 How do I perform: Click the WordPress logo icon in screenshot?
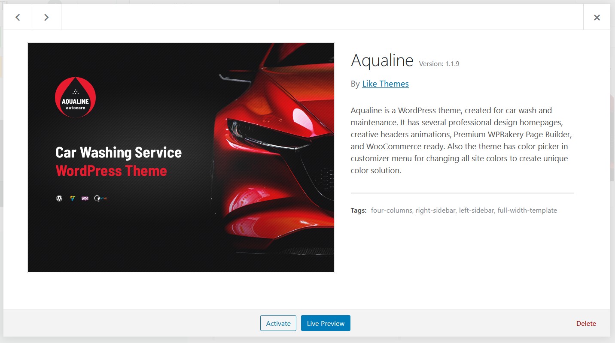tap(59, 198)
